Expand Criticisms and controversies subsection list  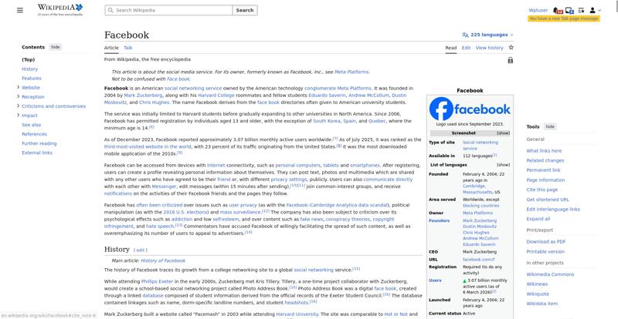(x=19, y=106)
